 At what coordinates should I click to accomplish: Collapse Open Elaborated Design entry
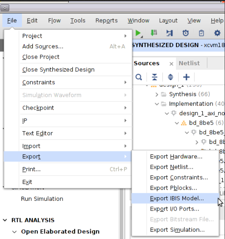15,232
